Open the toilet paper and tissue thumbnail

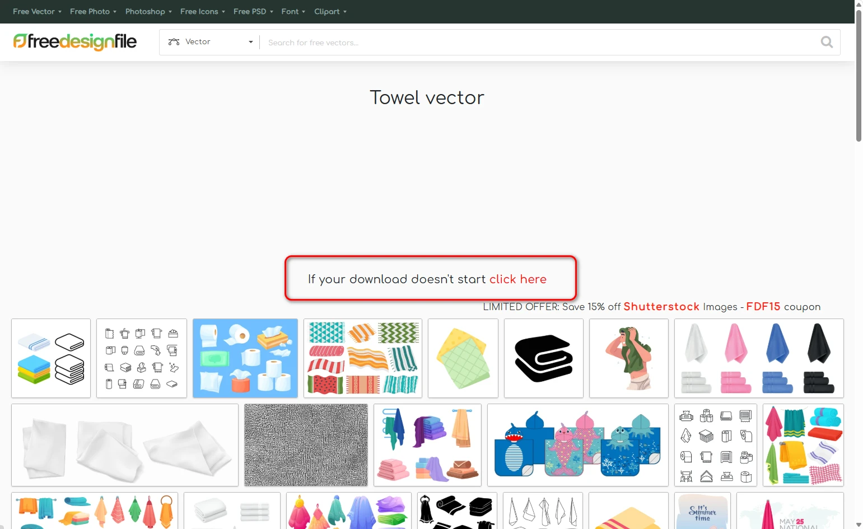(x=245, y=358)
